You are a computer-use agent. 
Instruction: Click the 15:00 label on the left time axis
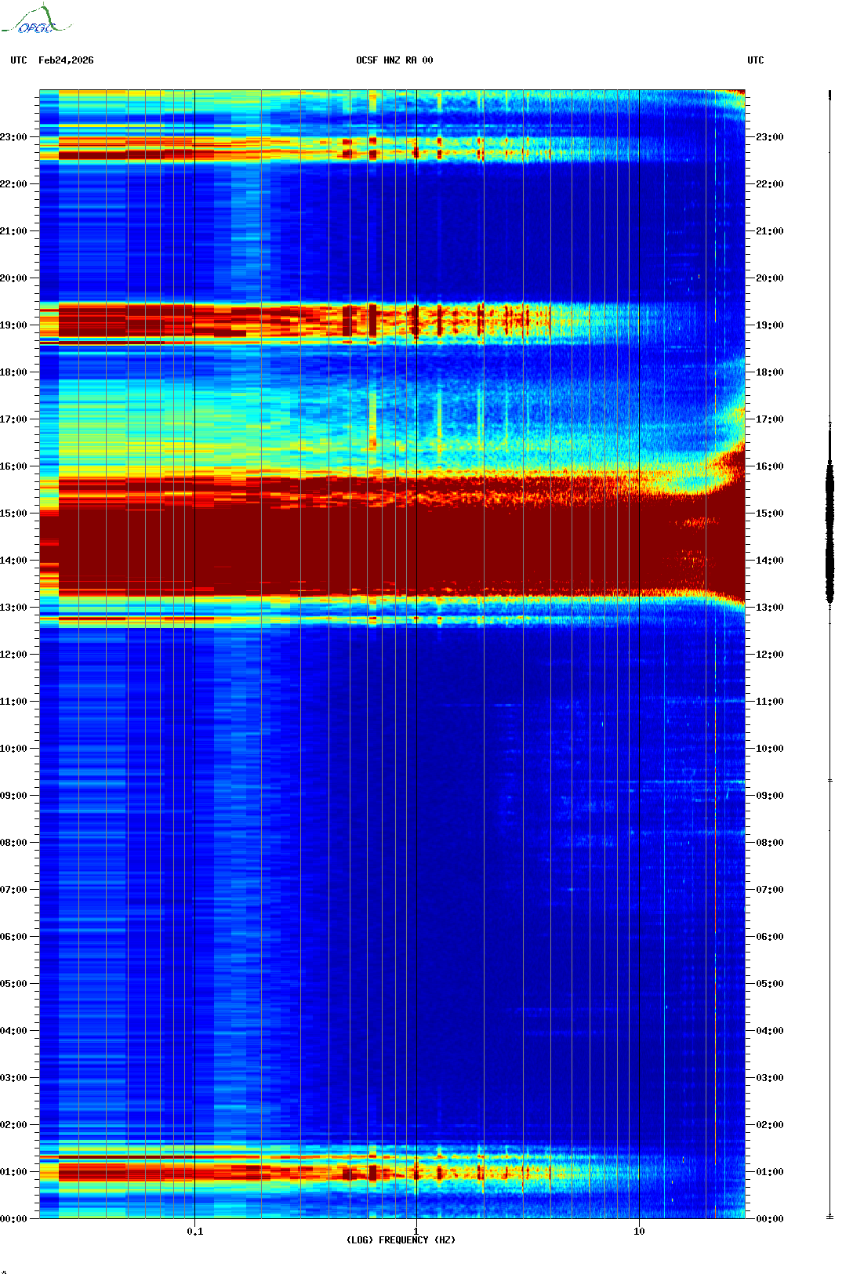click(13, 513)
